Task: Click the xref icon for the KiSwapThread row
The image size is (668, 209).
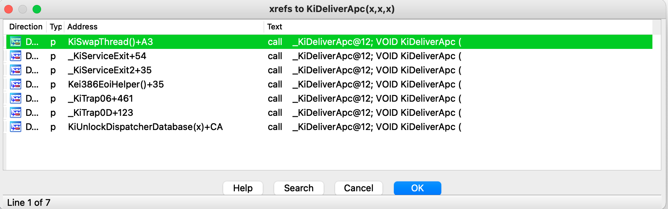Action: (x=16, y=42)
